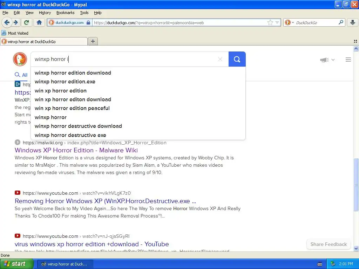
Task: Click first result's blue favicon icon
Action: [x=18, y=84]
